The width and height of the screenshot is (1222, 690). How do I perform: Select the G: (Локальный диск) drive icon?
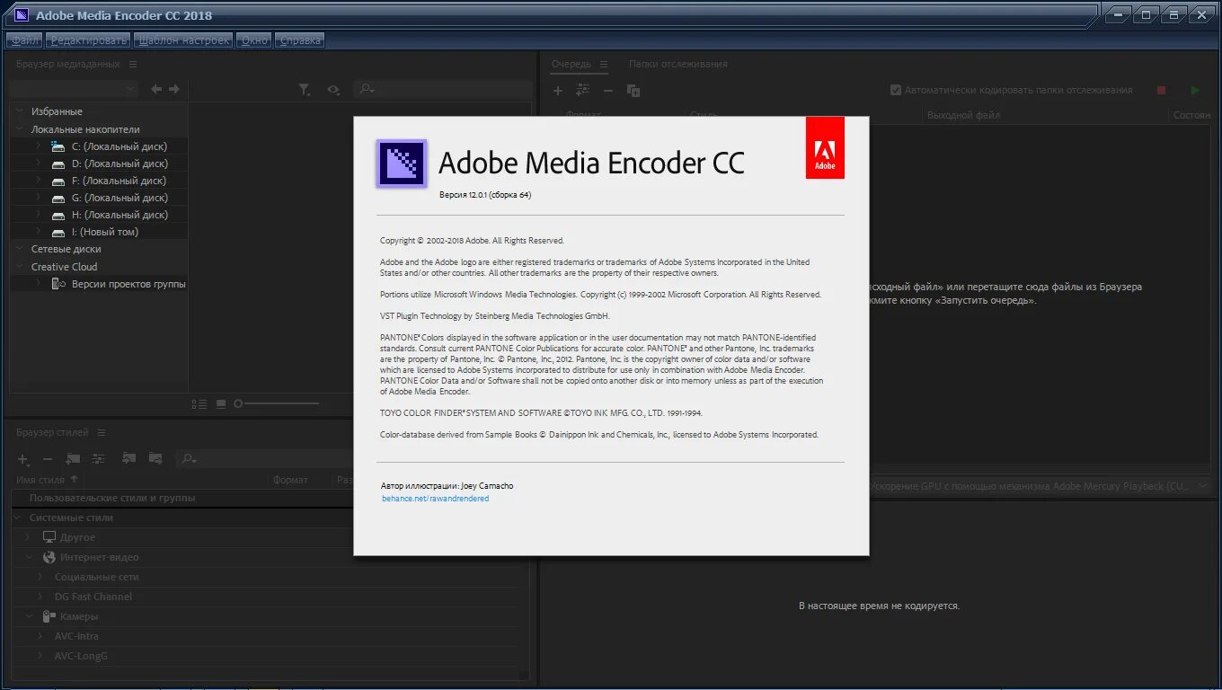click(58, 198)
